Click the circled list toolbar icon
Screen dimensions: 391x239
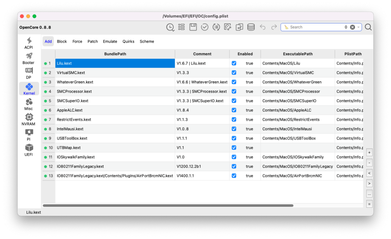pyautogui.click(x=216, y=27)
